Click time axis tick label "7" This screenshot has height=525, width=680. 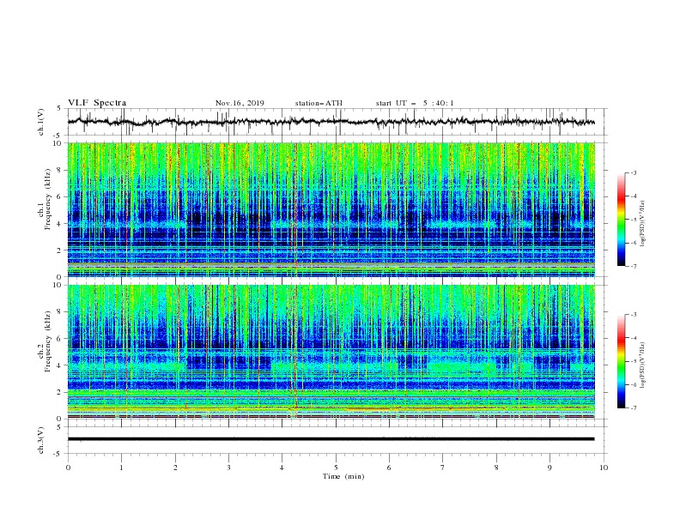click(x=443, y=468)
